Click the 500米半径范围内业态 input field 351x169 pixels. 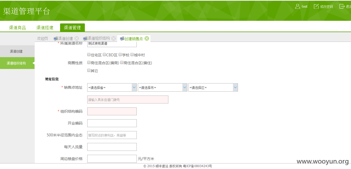112,135
